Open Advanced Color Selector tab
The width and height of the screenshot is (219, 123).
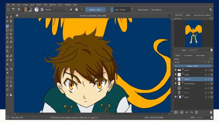click(202, 15)
